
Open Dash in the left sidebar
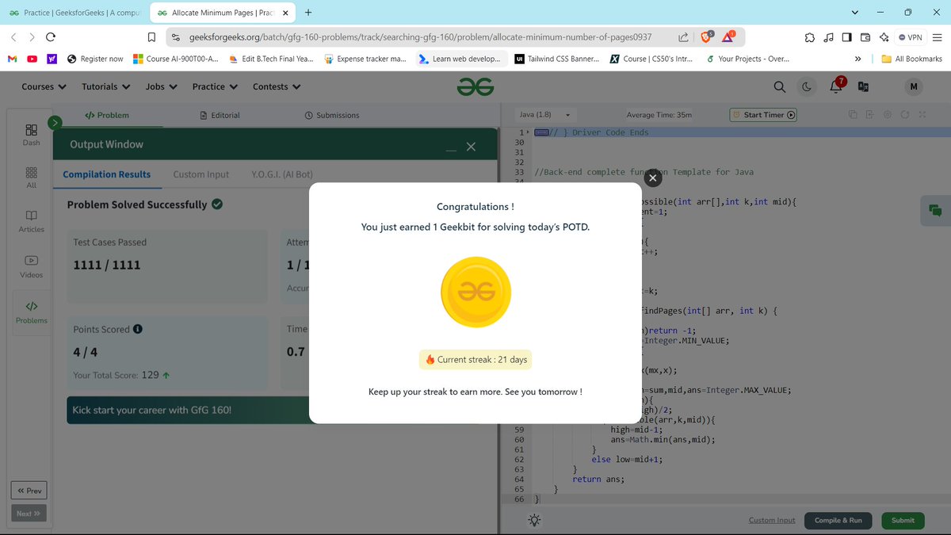point(31,134)
